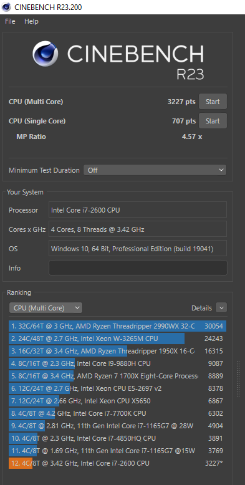This screenshot has width=245, height=485.
Task: Click the Details label in Ranking
Action: 202,308
